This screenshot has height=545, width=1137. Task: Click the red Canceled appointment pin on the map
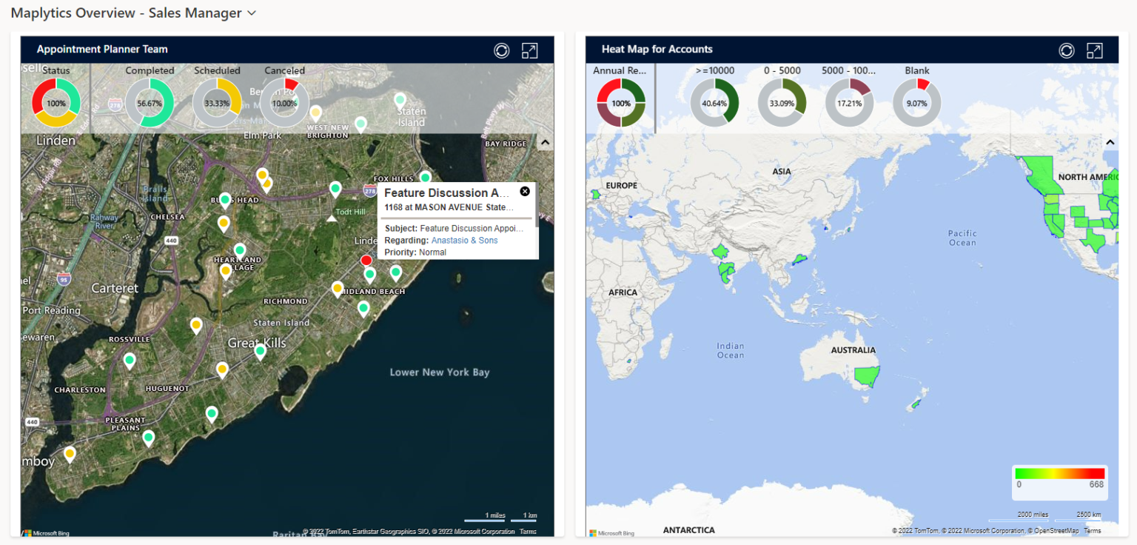366,260
